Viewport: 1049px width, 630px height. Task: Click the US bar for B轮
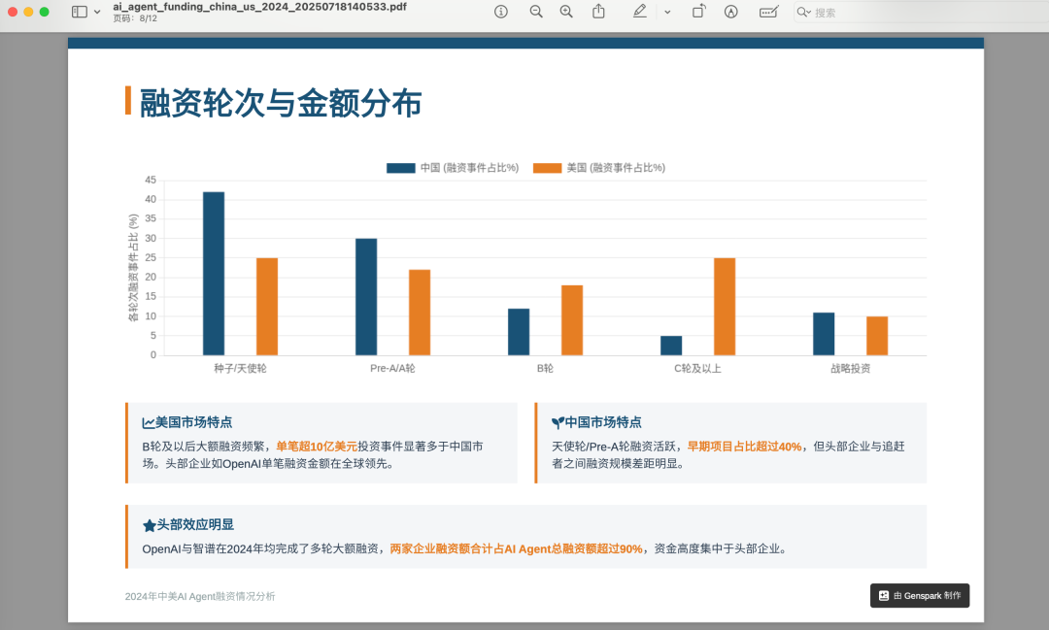tap(572, 320)
